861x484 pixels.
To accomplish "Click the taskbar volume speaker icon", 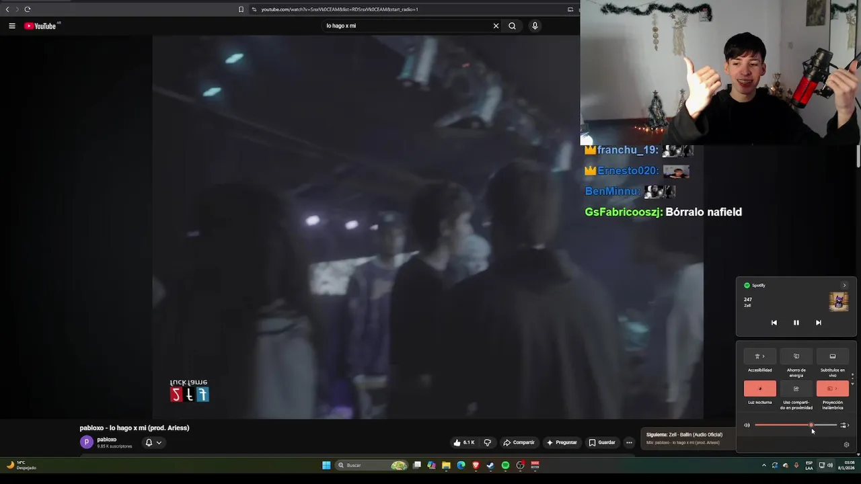I will click(x=830, y=465).
